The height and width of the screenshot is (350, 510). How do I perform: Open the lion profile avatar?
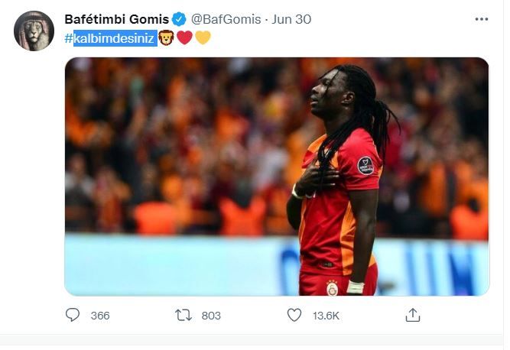point(34,31)
